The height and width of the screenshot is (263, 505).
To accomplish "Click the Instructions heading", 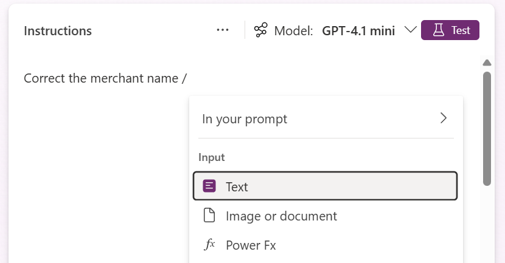I will click(x=58, y=30).
